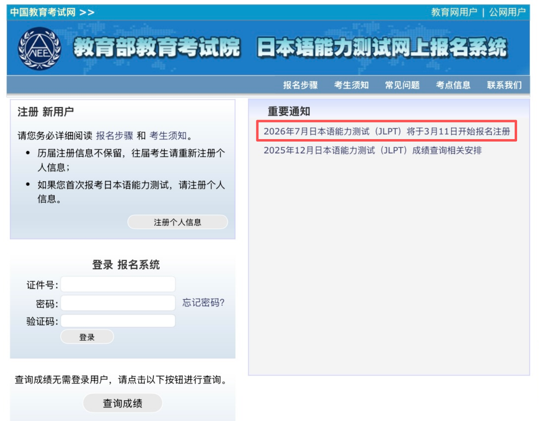The width and height of the screenshot is (539, 421).
Task: Open the 中国教育考试网 link
Action: click(43, 12)
